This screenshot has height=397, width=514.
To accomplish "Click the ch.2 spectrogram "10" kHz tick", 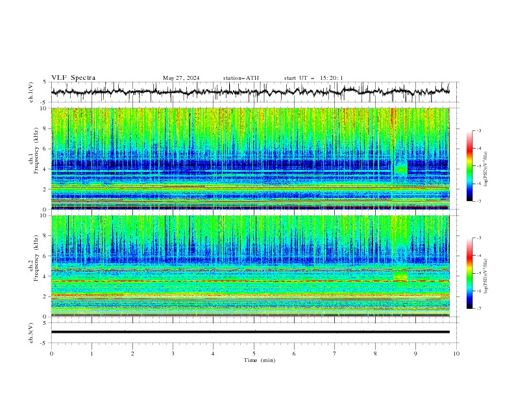I will pos(43,215).
